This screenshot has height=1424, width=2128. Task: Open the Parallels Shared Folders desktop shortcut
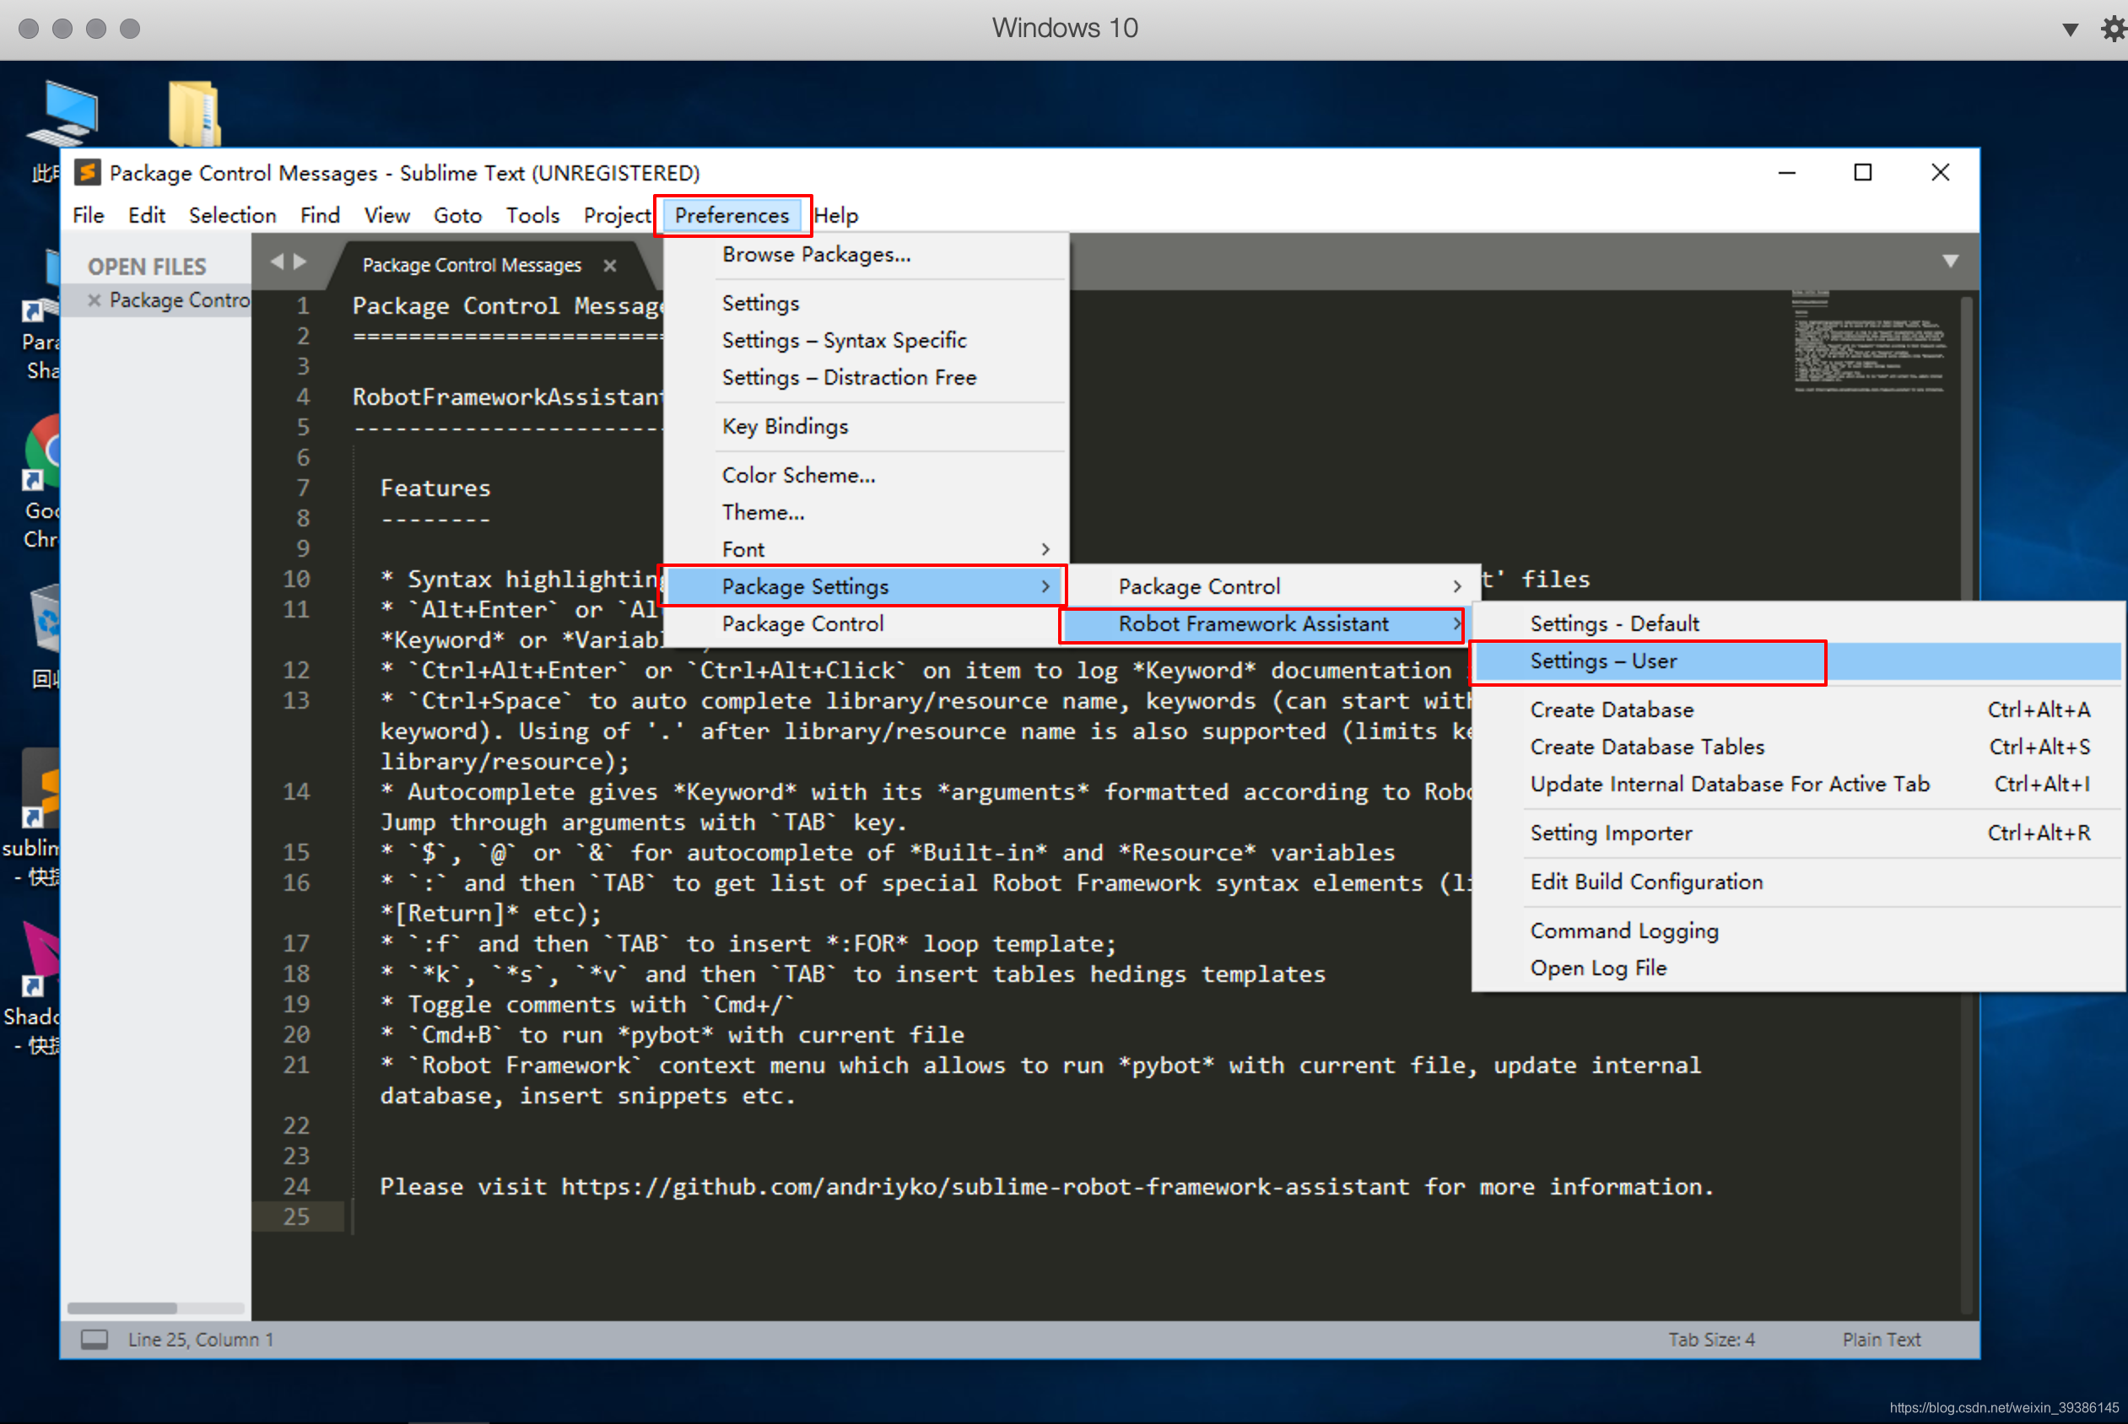pos(41,313)
